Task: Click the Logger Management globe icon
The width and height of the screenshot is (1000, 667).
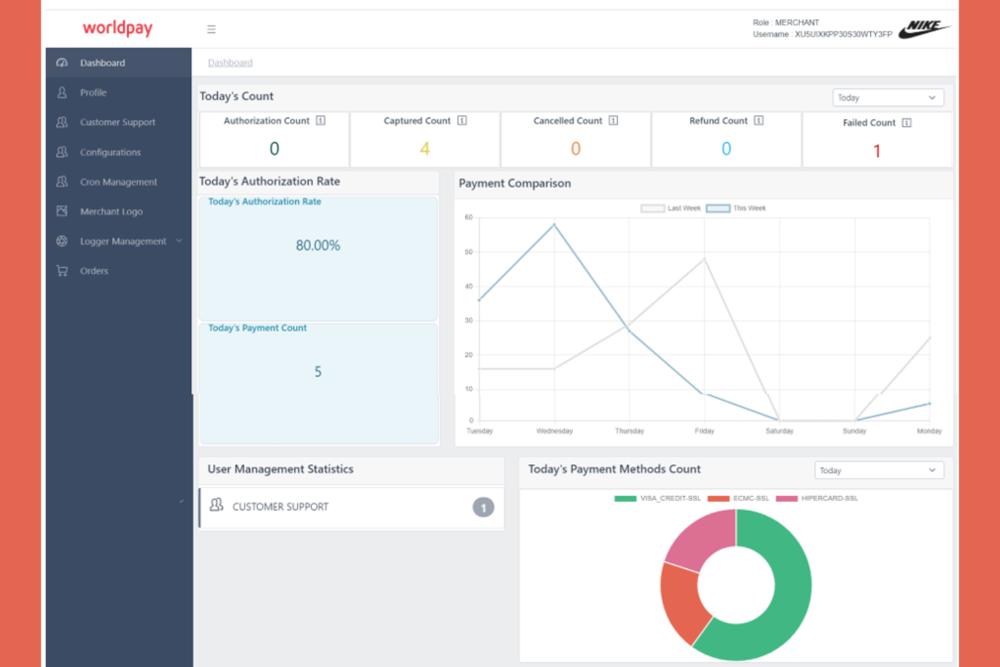Action: click(x=61, y=241)
